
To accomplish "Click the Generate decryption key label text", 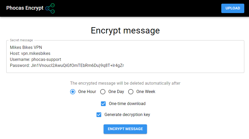I will click(x=127, y=114).
